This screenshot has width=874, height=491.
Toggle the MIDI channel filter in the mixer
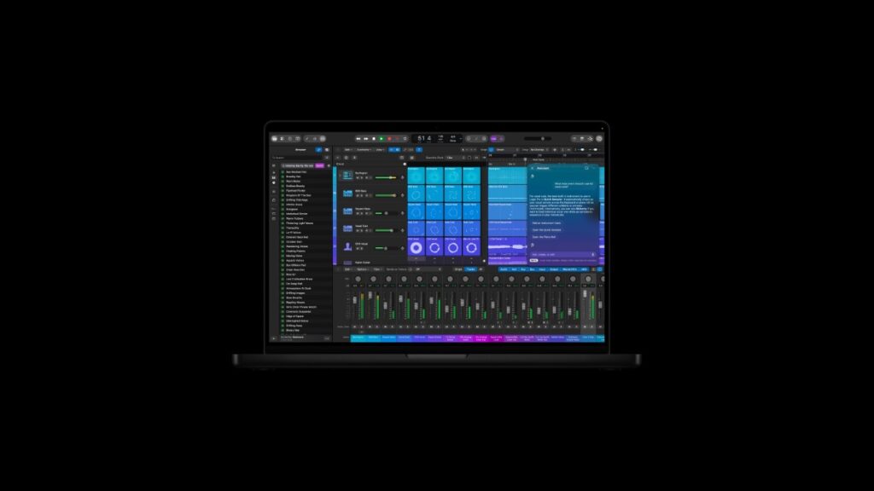(x=584, y=269)
